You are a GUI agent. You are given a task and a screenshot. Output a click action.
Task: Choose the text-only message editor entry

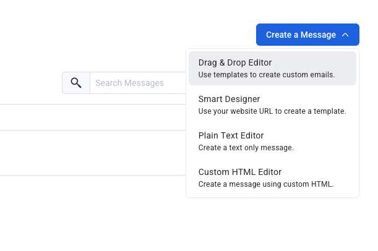pos(272,141)
